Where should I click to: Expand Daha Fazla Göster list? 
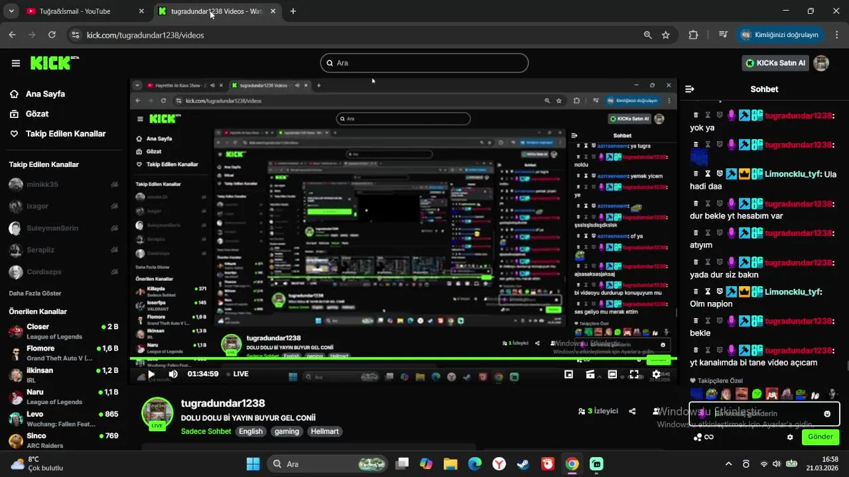[x=35, y=293]
